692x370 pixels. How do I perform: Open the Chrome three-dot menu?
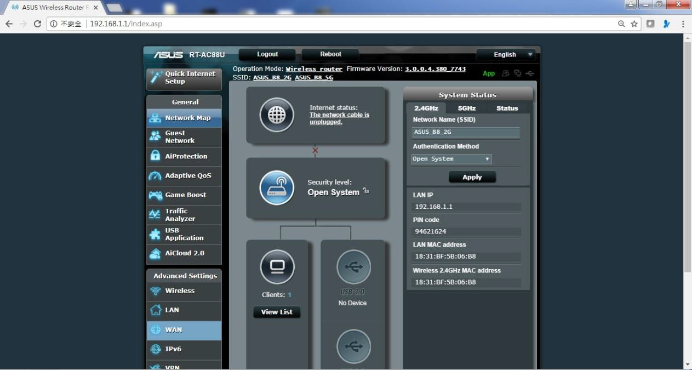(x=683, y=24)
